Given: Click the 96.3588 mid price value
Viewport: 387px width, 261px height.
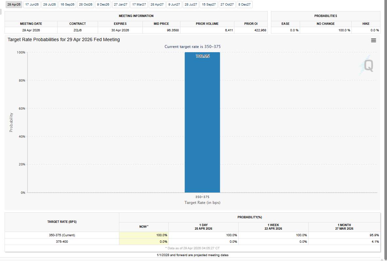Looking at the screenshot, I should (x=173, y=30).
